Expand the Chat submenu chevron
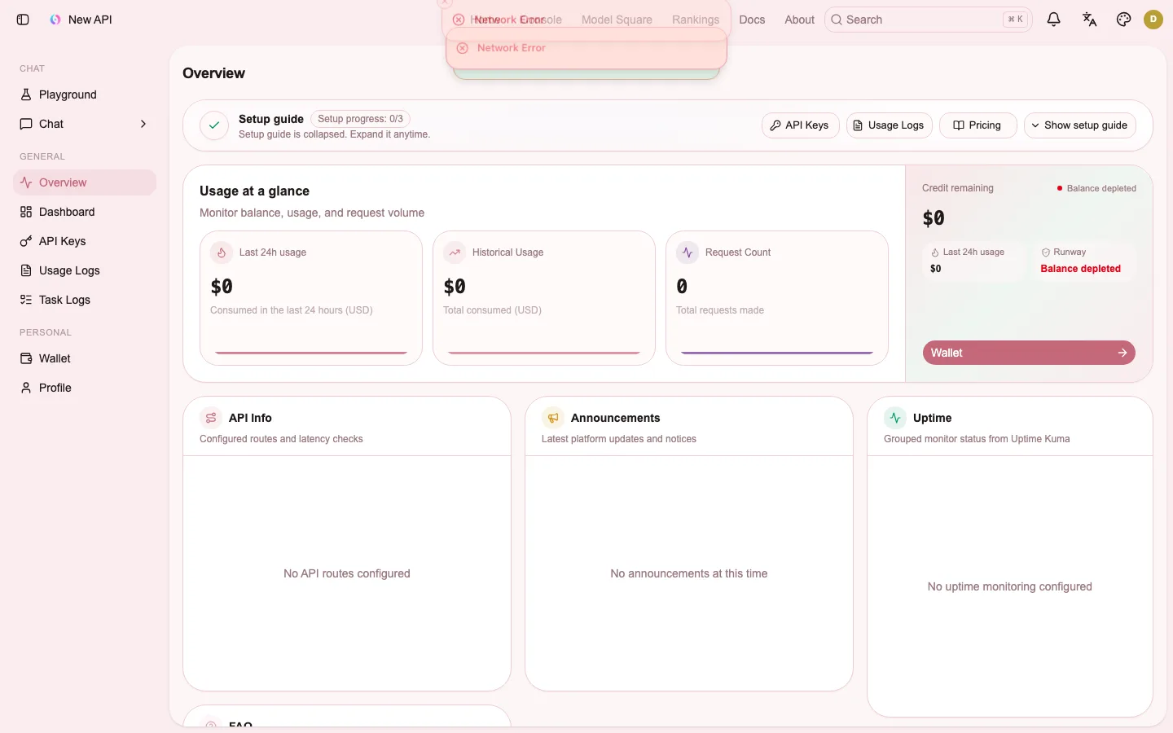Viewport: 1173px width, 733px height. pos(143,124)
